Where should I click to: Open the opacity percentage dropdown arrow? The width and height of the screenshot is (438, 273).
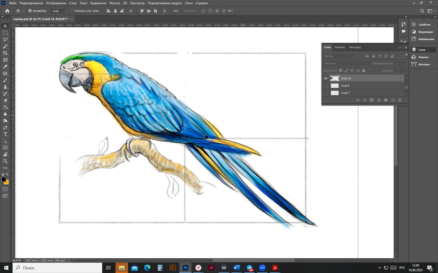tap(405, 63)
